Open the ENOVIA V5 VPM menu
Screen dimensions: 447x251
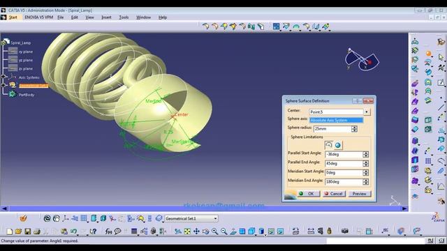coord(39,17)
